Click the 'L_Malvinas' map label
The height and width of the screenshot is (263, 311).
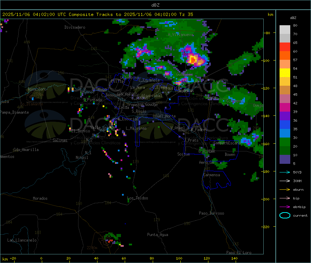pos(136,128)
